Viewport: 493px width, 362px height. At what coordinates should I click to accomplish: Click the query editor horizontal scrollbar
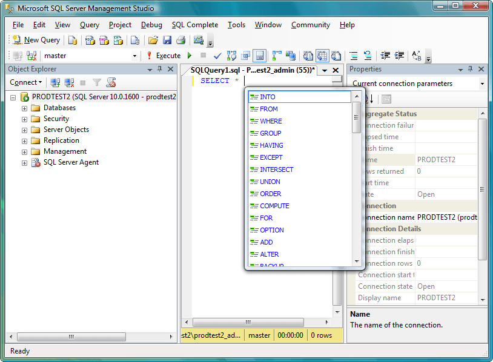point(248,323)
